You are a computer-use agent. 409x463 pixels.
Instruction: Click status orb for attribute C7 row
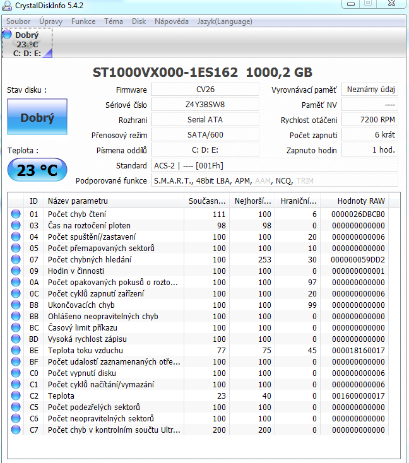point(16,430)
